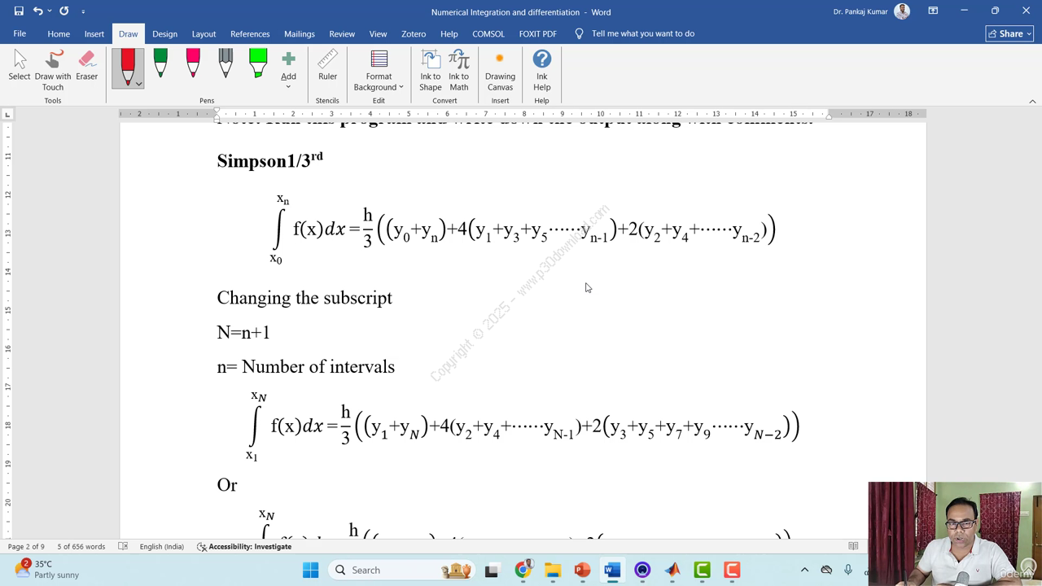1042x586 pixels.
Task: Open the FOXIT PDF tab
Action: coord(538,33)
